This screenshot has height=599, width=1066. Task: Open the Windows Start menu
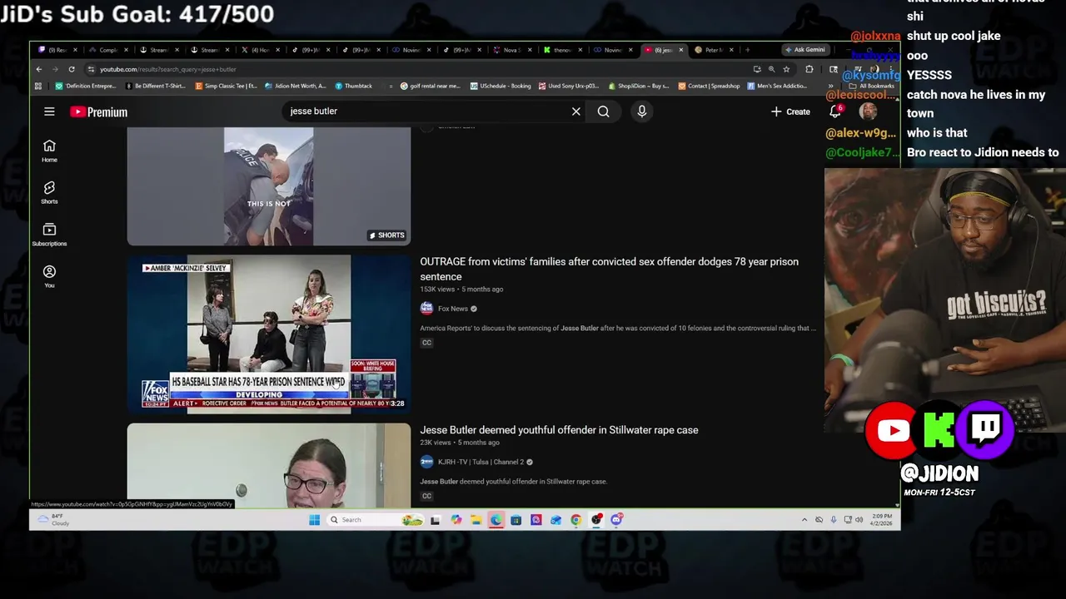[314, 520]
